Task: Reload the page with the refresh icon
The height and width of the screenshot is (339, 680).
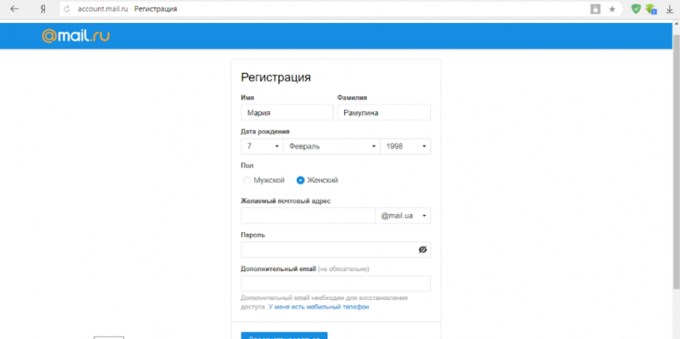Action: [x=67, y=9]
